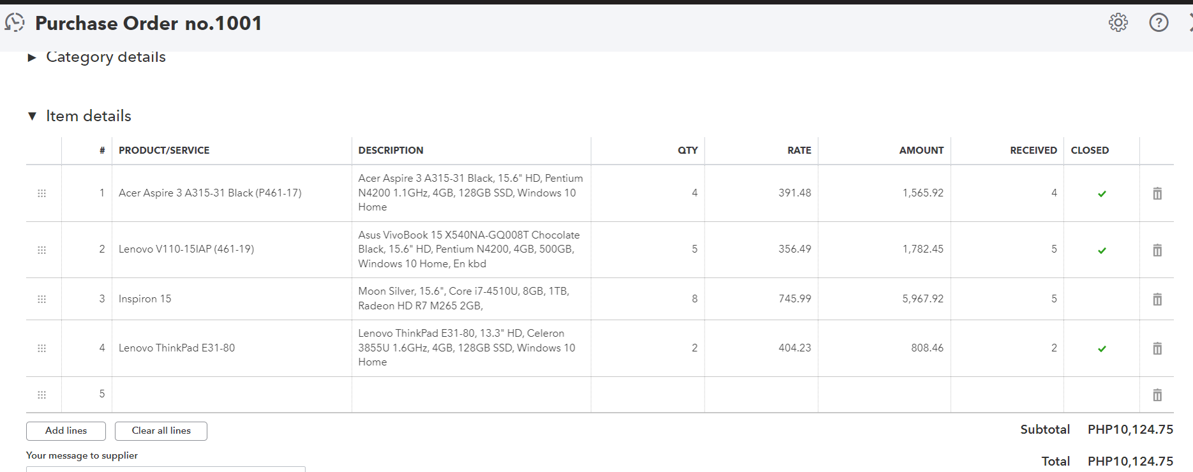Click the Add lines button

coord(66,431)
